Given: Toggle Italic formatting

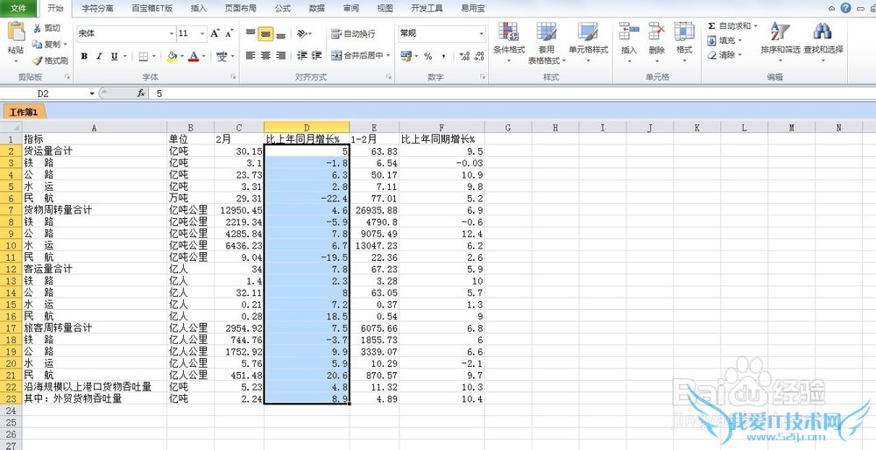Looking at the screenshot, I should [99, 56].
